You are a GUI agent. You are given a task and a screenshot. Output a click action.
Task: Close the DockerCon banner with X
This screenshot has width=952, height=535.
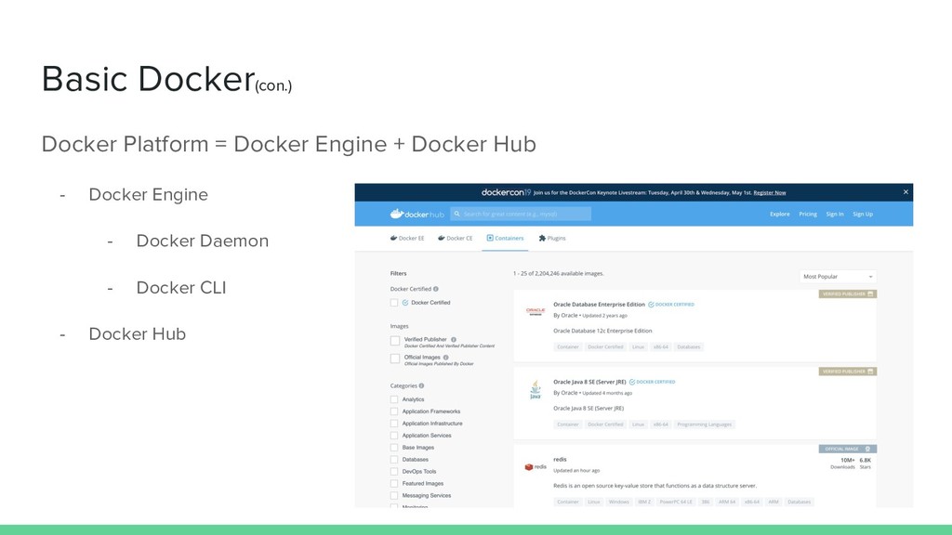tap(906, 191)
